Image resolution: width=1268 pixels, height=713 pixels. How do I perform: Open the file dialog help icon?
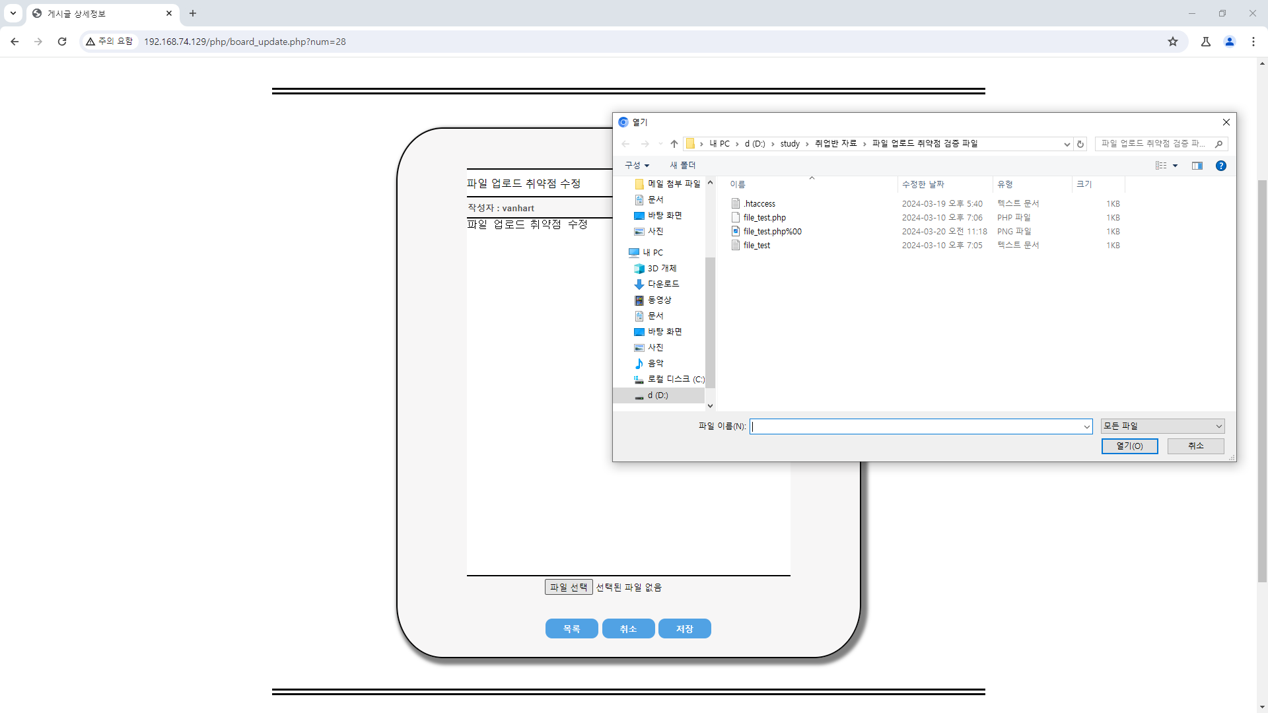tap(1220, 166)
